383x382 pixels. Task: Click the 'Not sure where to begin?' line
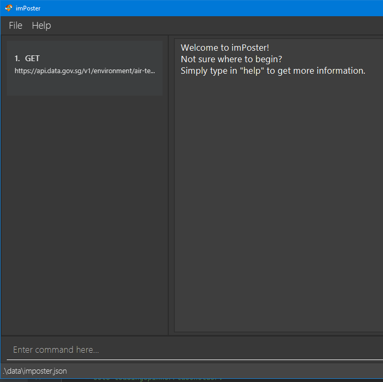231,59
